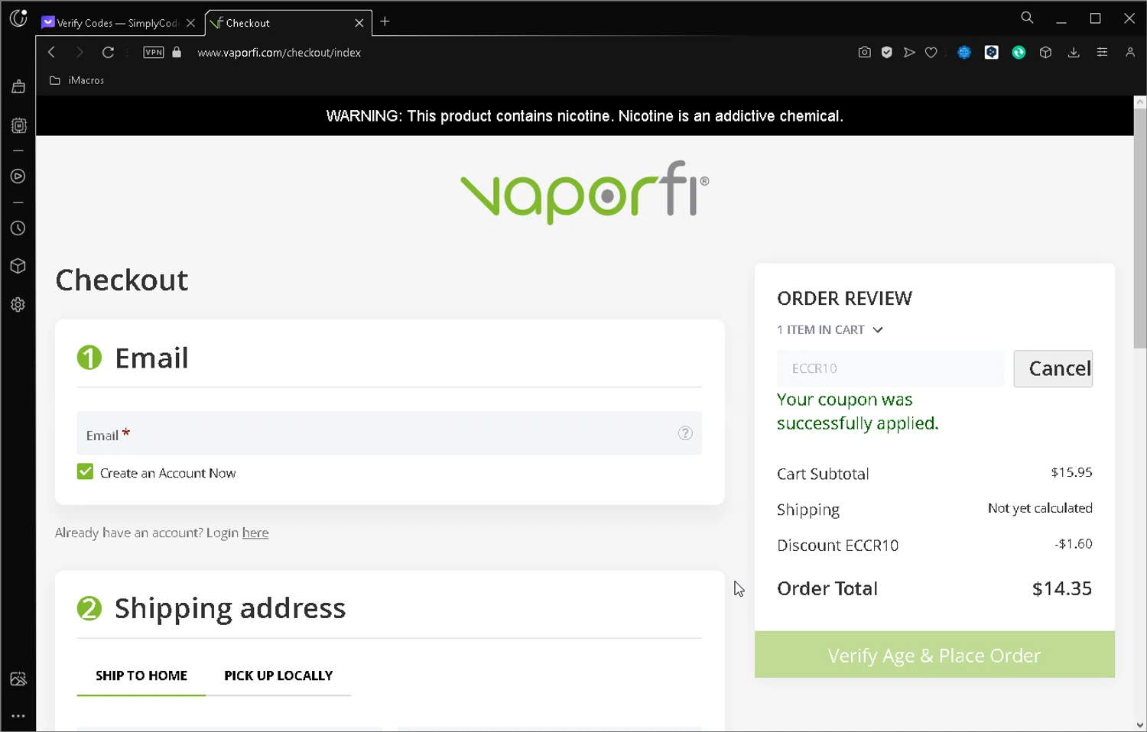Click the Vaporfi logo
The image size is (1147, 732).
coord(585,193)
